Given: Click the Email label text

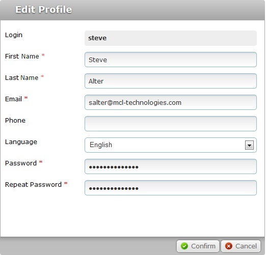Looking at the screenshot, I should click(13, 99).
